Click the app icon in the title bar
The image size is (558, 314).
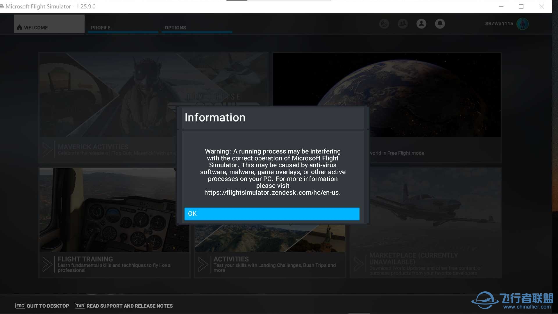(2, 6)
